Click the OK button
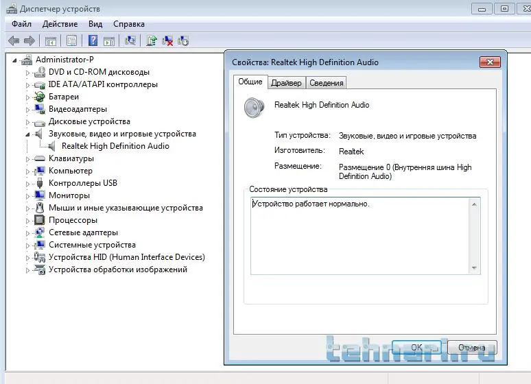Viewport: 531px width, 384px height. (x=416, y=348)
